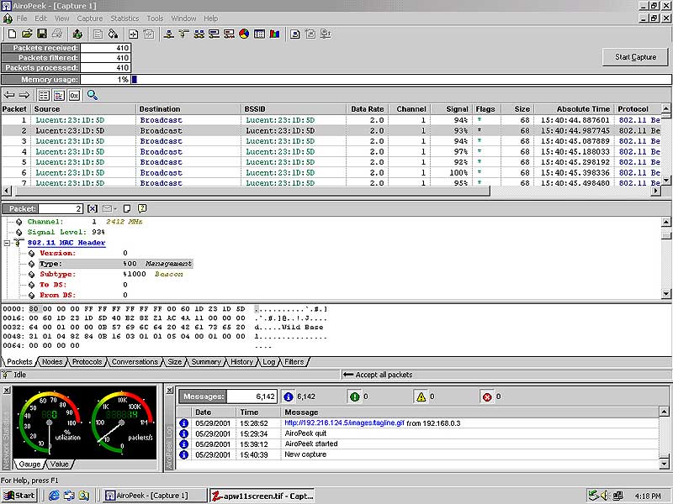Screen dimensions: 673x504
Task: Open the View menu
Action: pyautogui.click(x=61, y=18)
